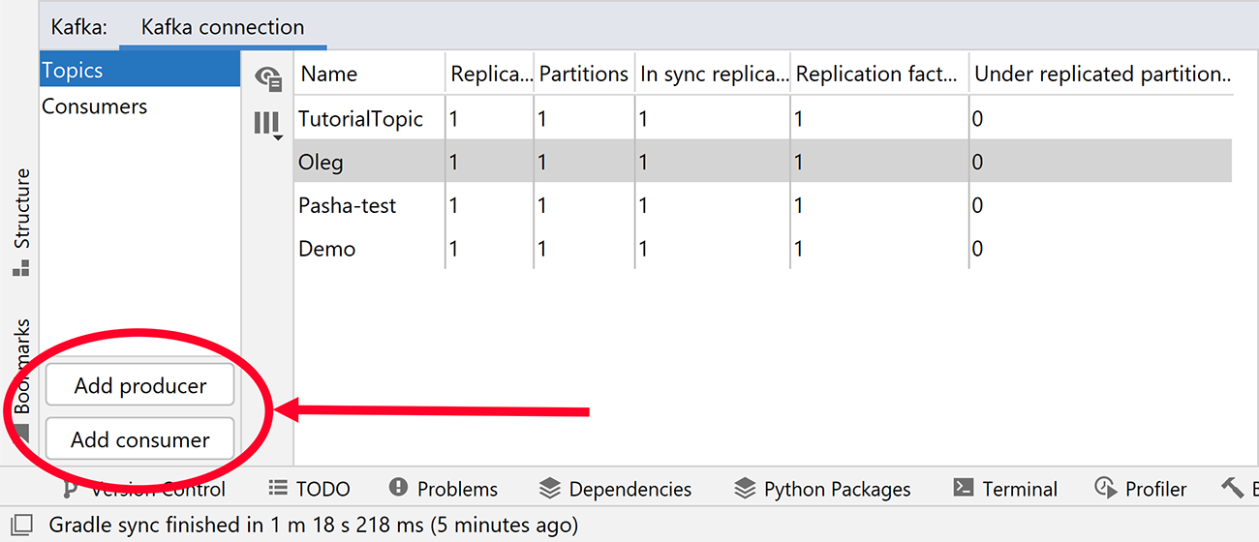Click the show details preview icon

pos(267,78)
